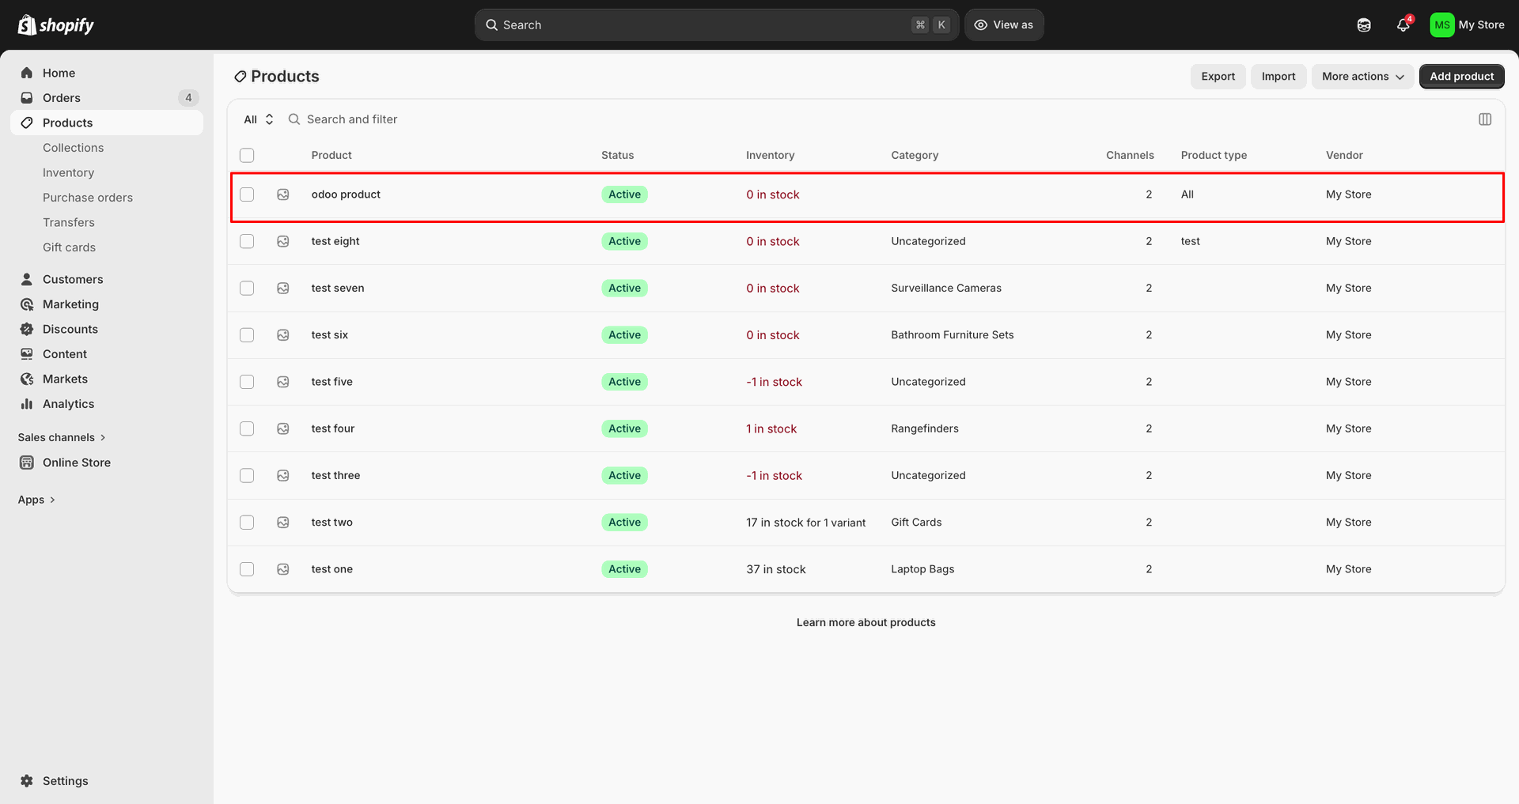The height and width of the screenshot is (804, 1519).
Task: Open Settings gear at bottom
Action: tap(27, 781)
